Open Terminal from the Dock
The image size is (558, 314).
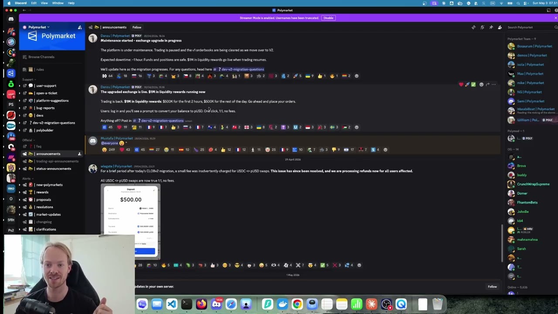click(187, 304)
